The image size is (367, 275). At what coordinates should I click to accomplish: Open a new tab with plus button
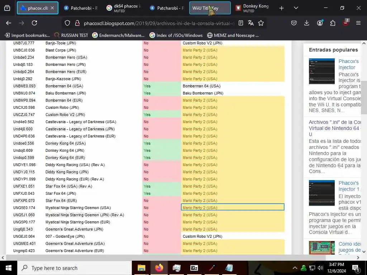282,8
